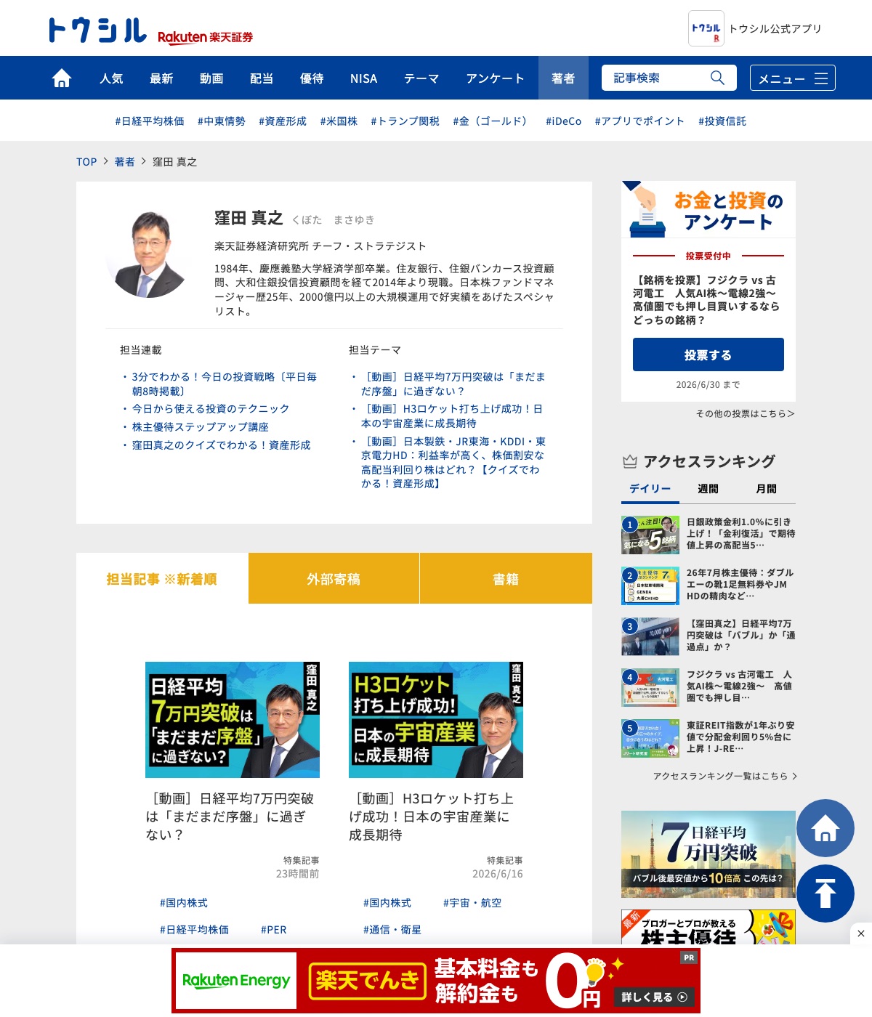The image size is (872, 1017).
Task: Open theme link 日本製鉄・JR東海・KDDI quiz
Action: (453, 462)
